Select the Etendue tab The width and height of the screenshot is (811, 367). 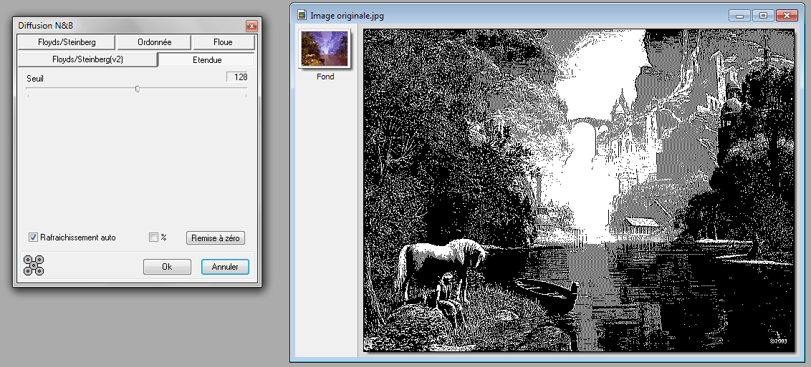[206, 60]
